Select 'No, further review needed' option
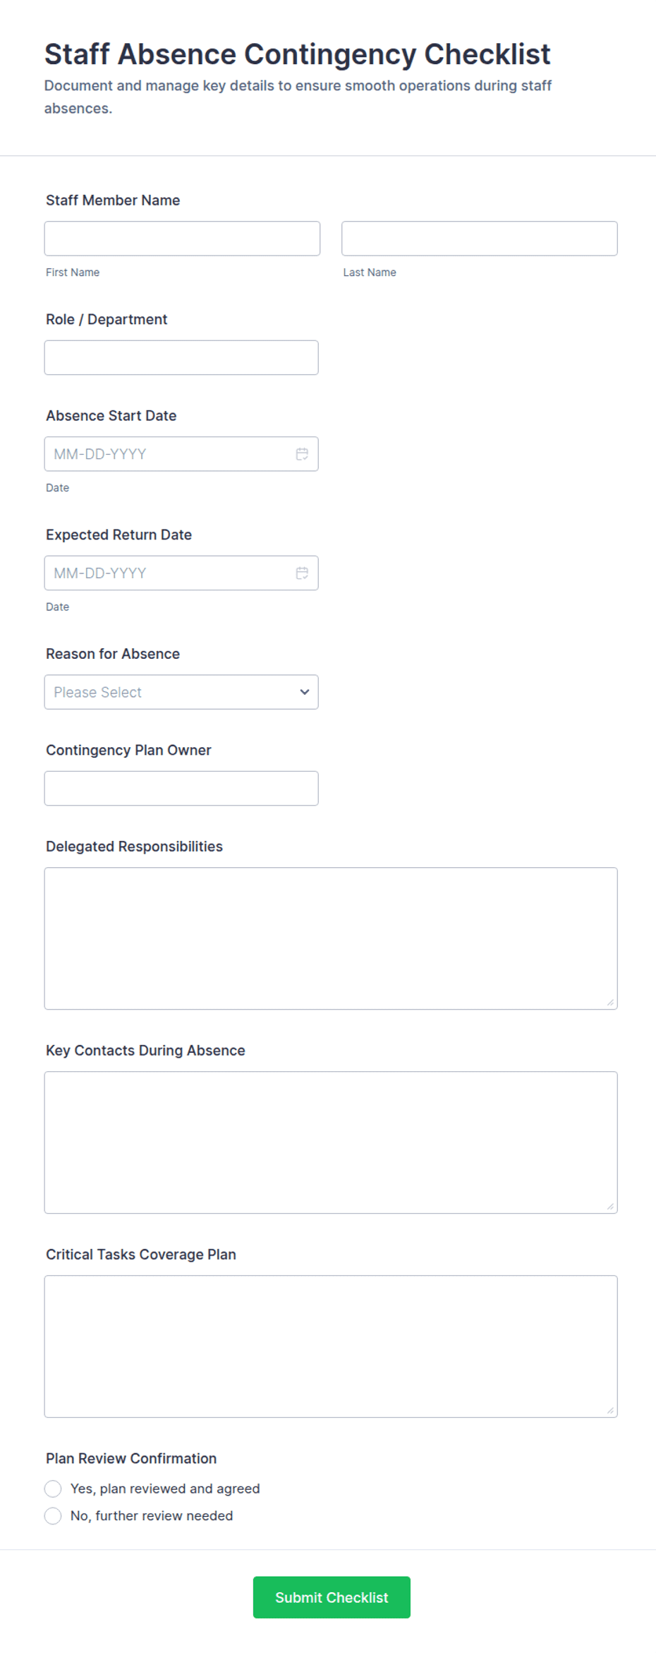656x1653 pixels. (53, 1516)
